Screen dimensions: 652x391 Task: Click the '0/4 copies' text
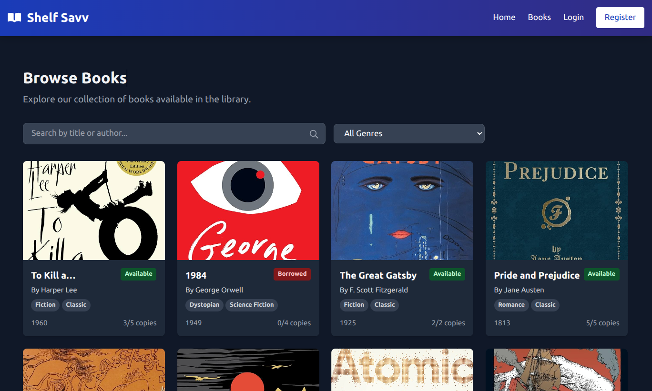294,323
